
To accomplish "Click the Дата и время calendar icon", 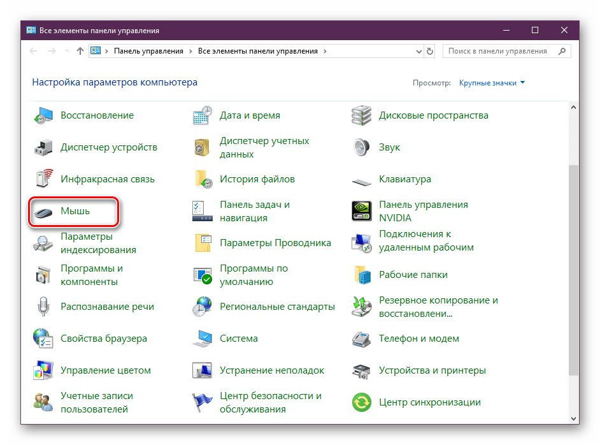I will click(203, 115).
